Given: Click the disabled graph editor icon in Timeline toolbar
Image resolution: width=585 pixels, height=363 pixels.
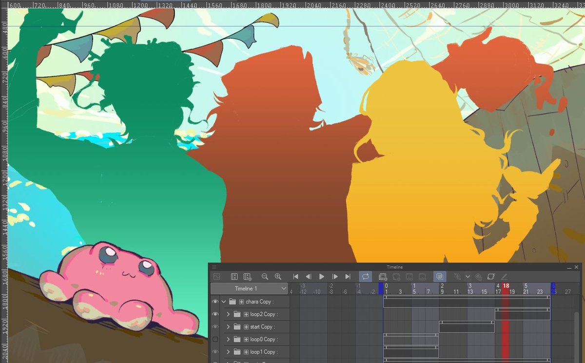Looking at the screenshot, I should click(x=216, y=276).
